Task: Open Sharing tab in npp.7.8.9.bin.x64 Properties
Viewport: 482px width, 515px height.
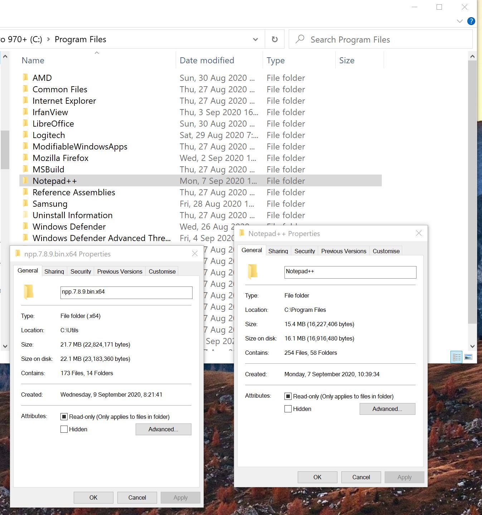Action: (54, 271)
